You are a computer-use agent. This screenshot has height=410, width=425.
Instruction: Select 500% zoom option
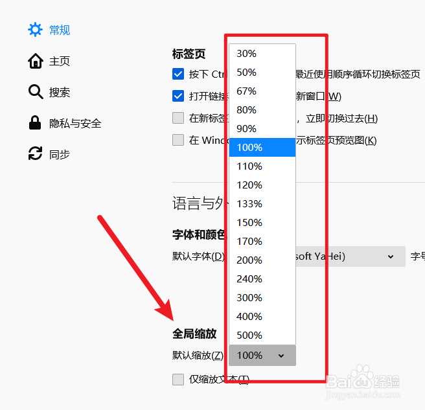point(262,336)
